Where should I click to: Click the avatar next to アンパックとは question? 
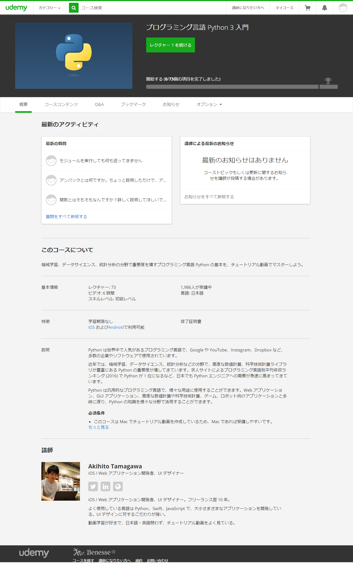click(51, 180)
